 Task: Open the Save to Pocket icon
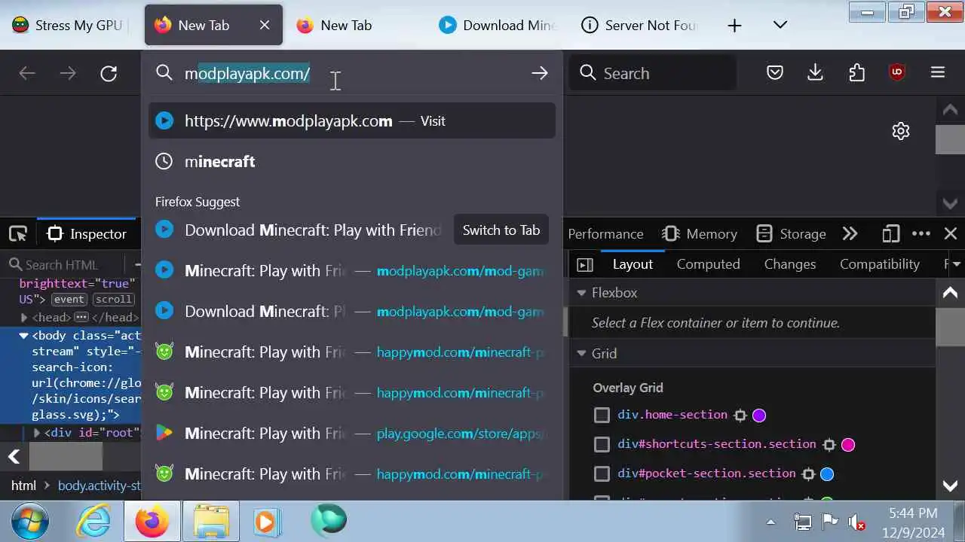775,73
